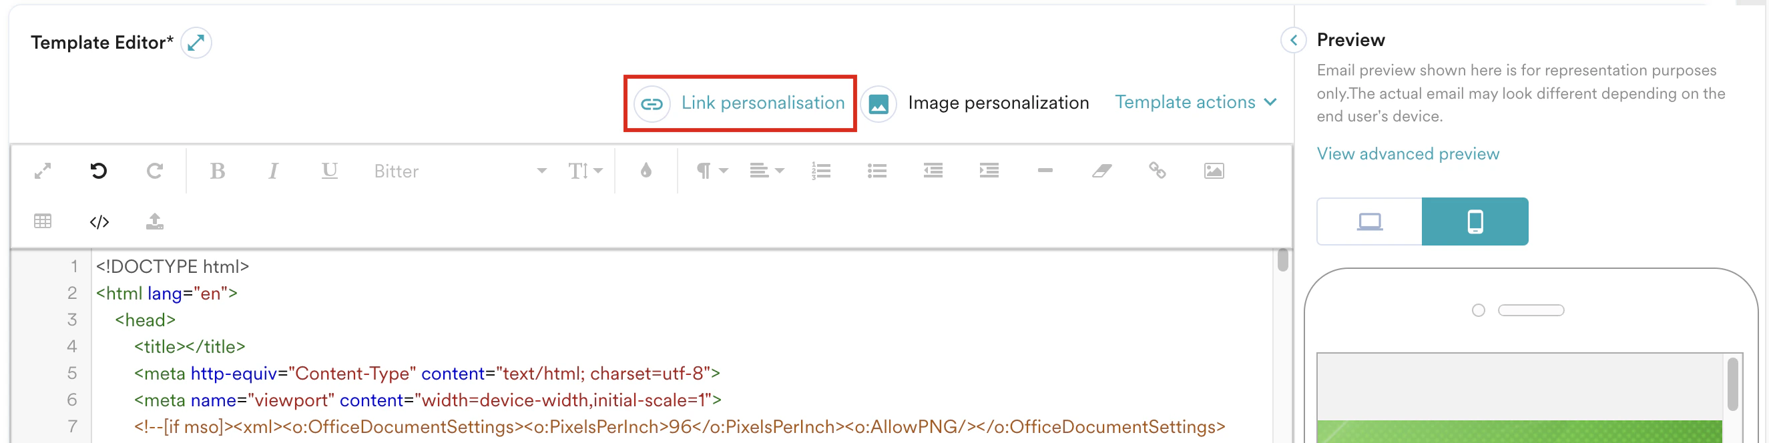Insert a horizontal line via the dash icon

(x=1044, y=171)
